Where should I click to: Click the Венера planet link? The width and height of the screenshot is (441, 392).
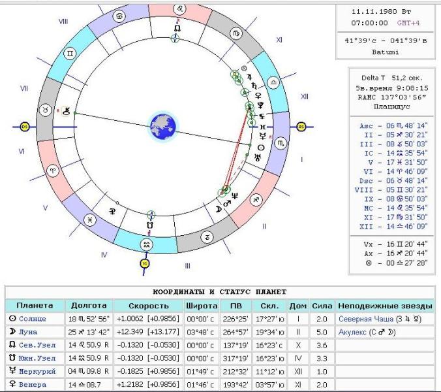click(33, 384)
